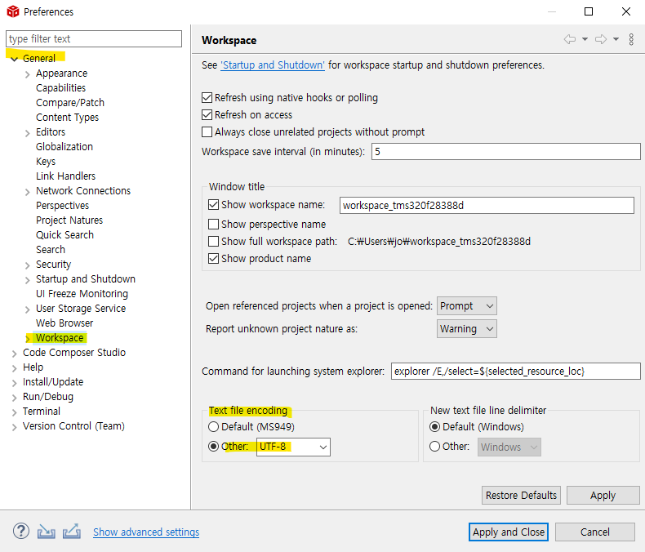Image resolution: width=645 pixels, height=552 pixels.
Task: Enable Show full workspace path checkbox
Action: pos(213,242)
